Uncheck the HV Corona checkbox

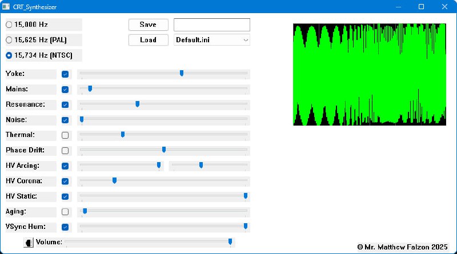(x=65, y=181)
